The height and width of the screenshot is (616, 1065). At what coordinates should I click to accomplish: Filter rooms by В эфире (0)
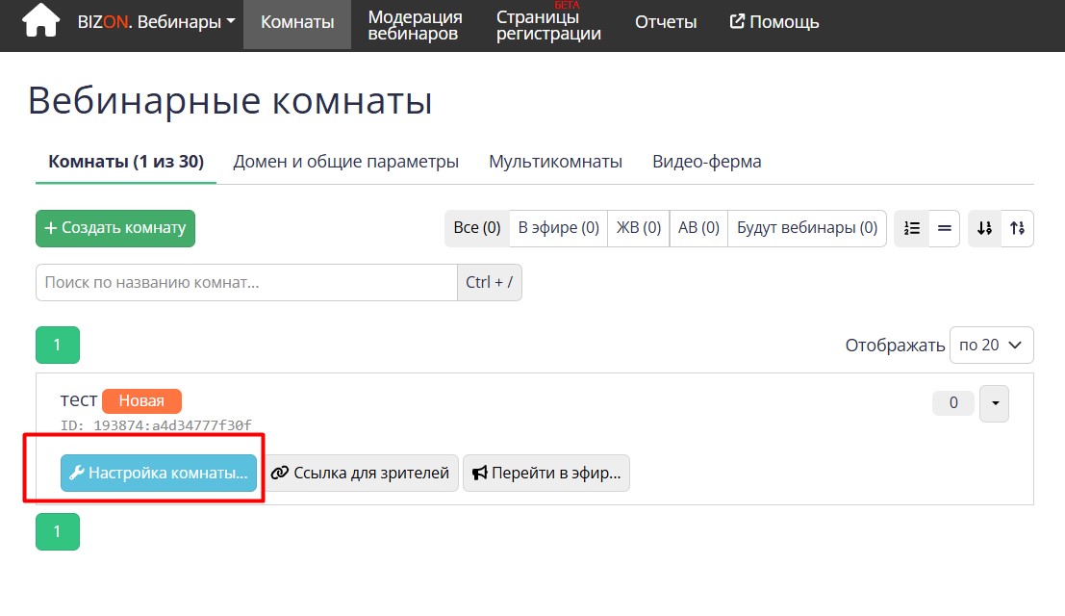[558, 228]
